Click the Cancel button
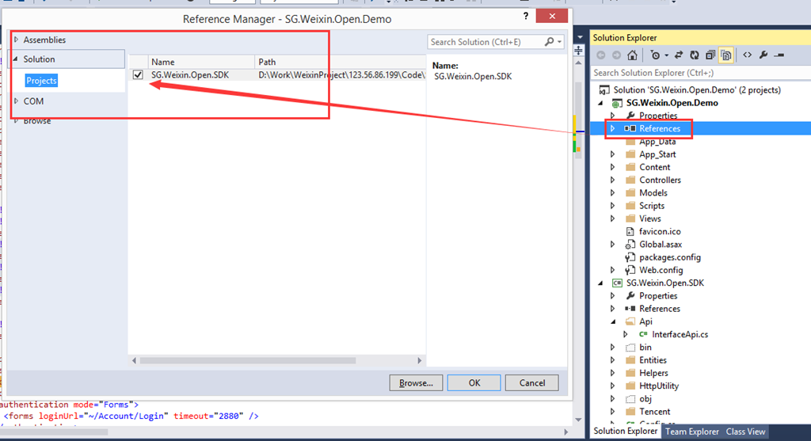The width and height of the screenshot is (811, 441). tap(531, 383)
